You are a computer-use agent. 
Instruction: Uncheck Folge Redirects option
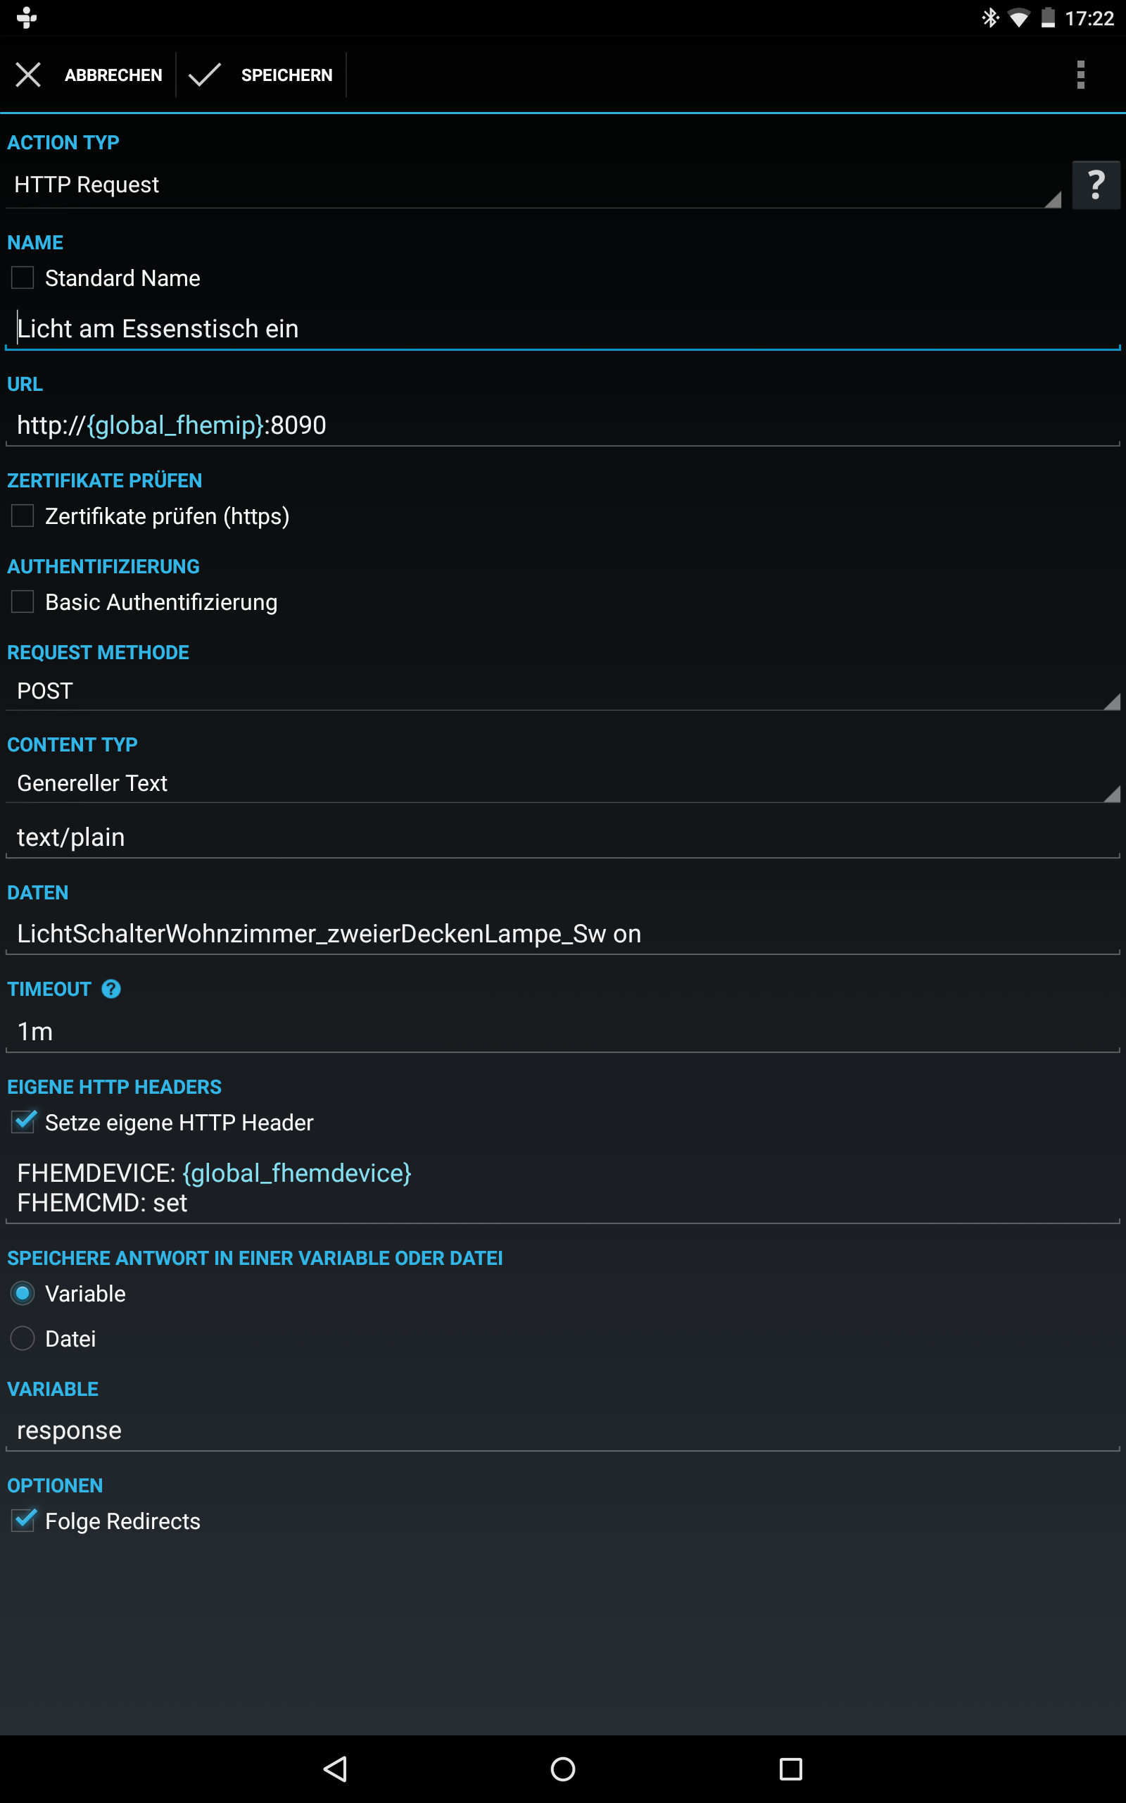tap(23, 1520)
